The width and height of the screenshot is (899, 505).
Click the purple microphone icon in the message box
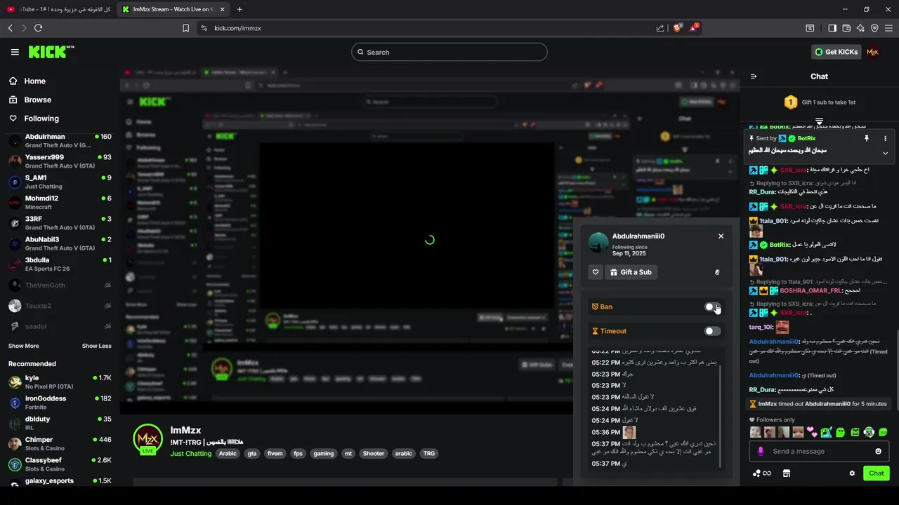pyautogui.click(x=761, y=451)
